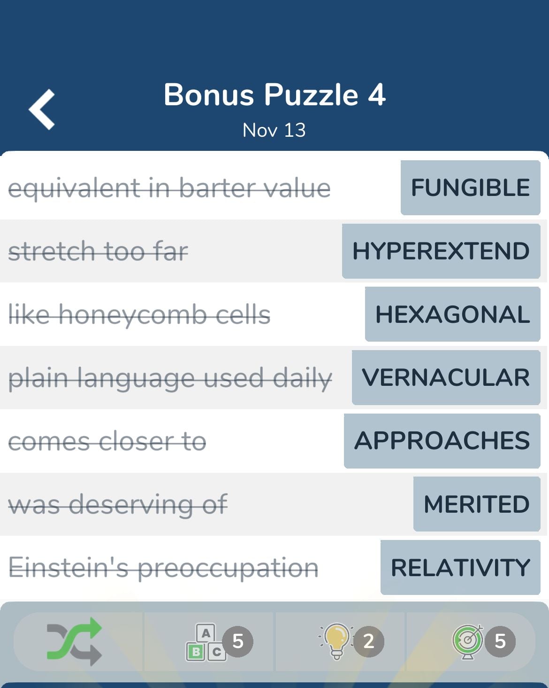Select the APPROACHES answer tile
The width and height of the screenshot is (549, 688).
click(x=442, y=441)
